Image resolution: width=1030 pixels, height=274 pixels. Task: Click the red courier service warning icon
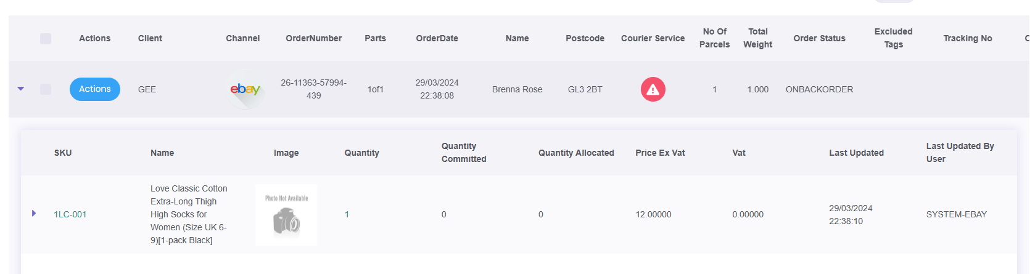tap(653, 89)
